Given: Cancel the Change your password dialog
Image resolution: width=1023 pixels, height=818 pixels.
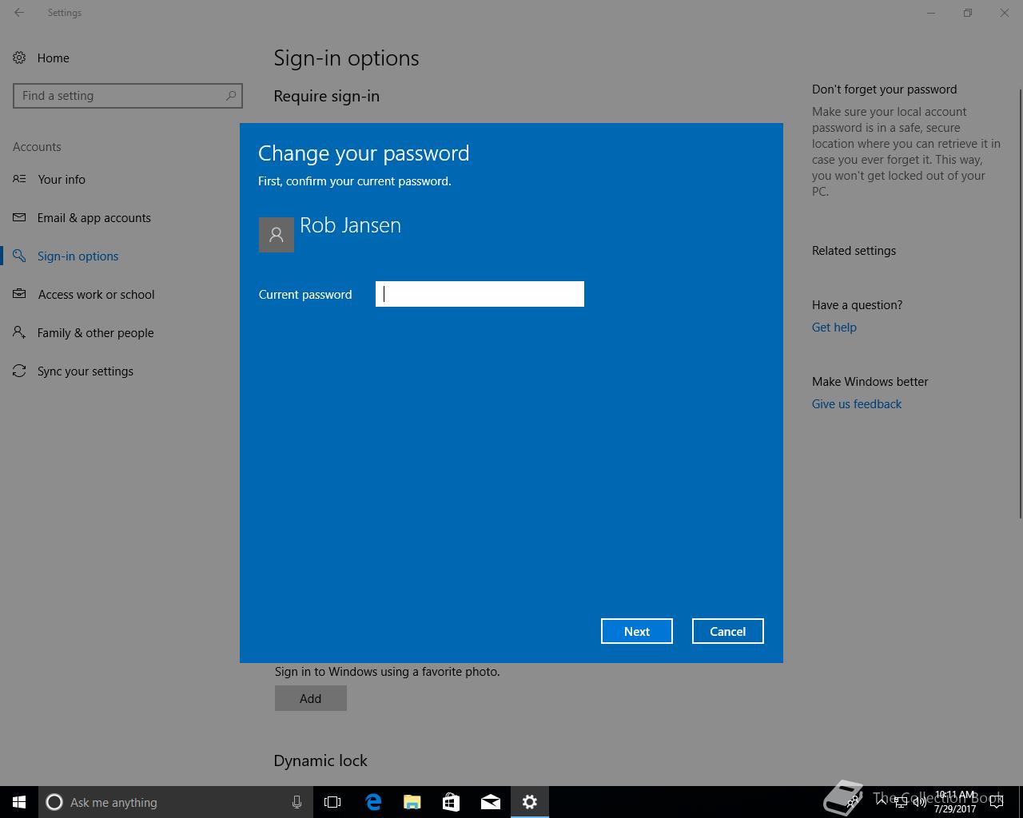Looking at the screenshot, I should [x=727, y=631].
